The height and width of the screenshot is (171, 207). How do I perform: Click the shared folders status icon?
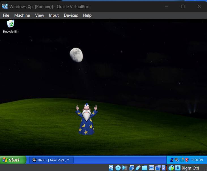[x=144, y=168]
